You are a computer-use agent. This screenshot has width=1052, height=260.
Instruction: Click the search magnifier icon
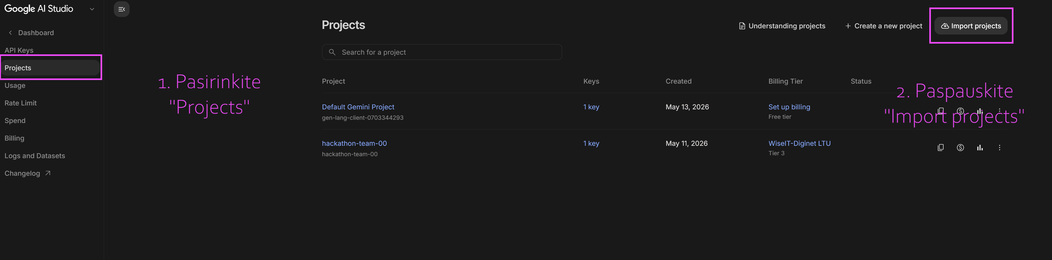[332, 52]
